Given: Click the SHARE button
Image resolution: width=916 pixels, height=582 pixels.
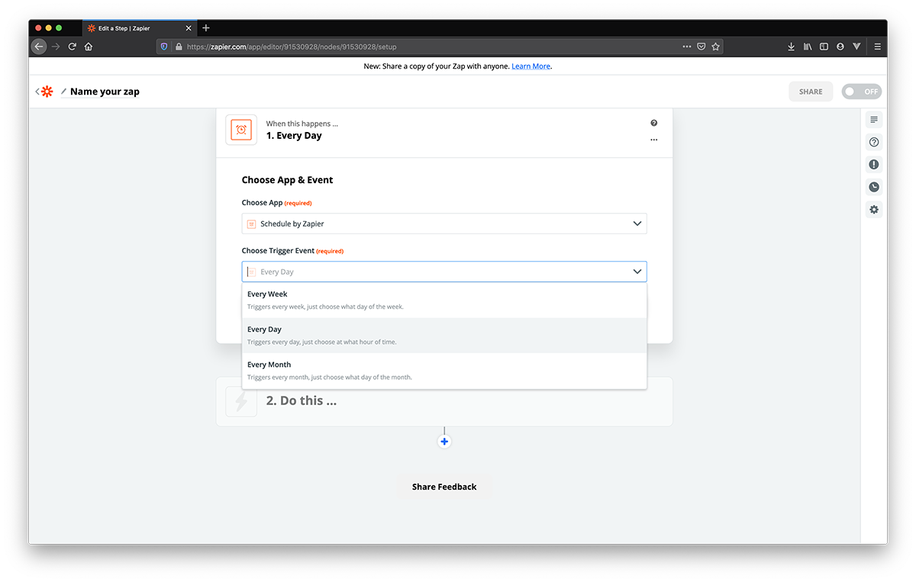Looking at the screenshot, I should click(x=811, y=92).
